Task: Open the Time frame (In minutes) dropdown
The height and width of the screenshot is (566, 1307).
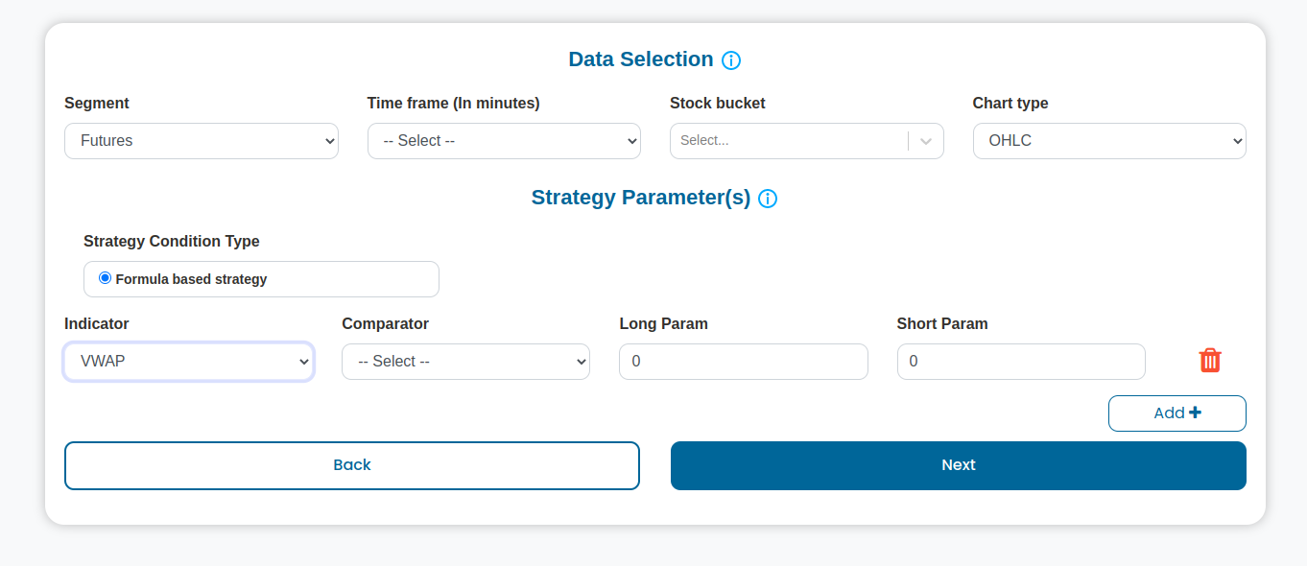Action: [x=504, y=141]
